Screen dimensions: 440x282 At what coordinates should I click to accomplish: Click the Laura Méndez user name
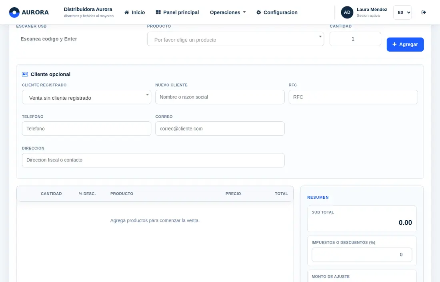click(x=372, y=10)
